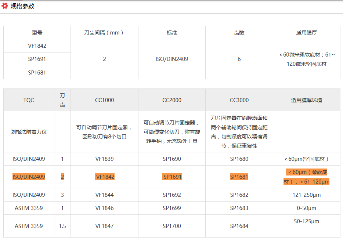The image size is (343, 239).
Task: Select the SP1699 model cell
Action: 172,208
